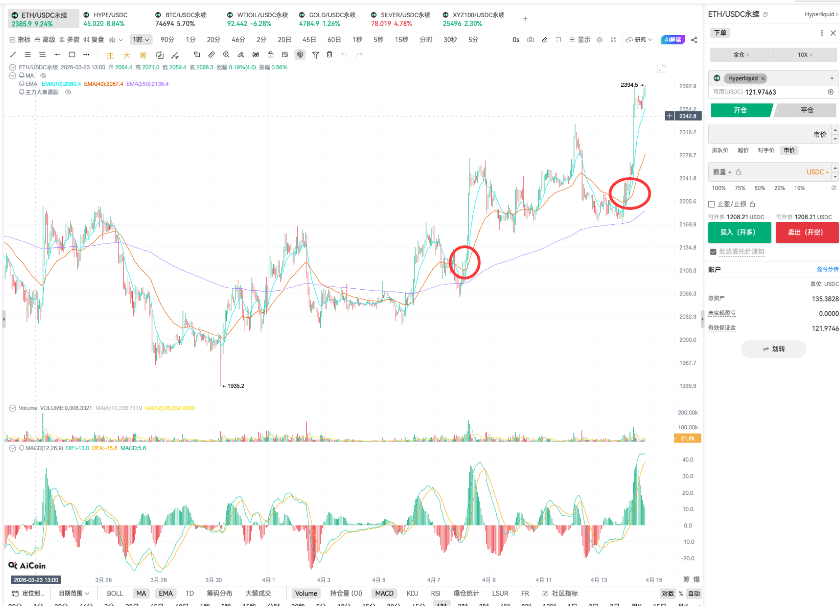
Task: Toggle 到达委托价通知 checkbox
Action: [713, 252]
